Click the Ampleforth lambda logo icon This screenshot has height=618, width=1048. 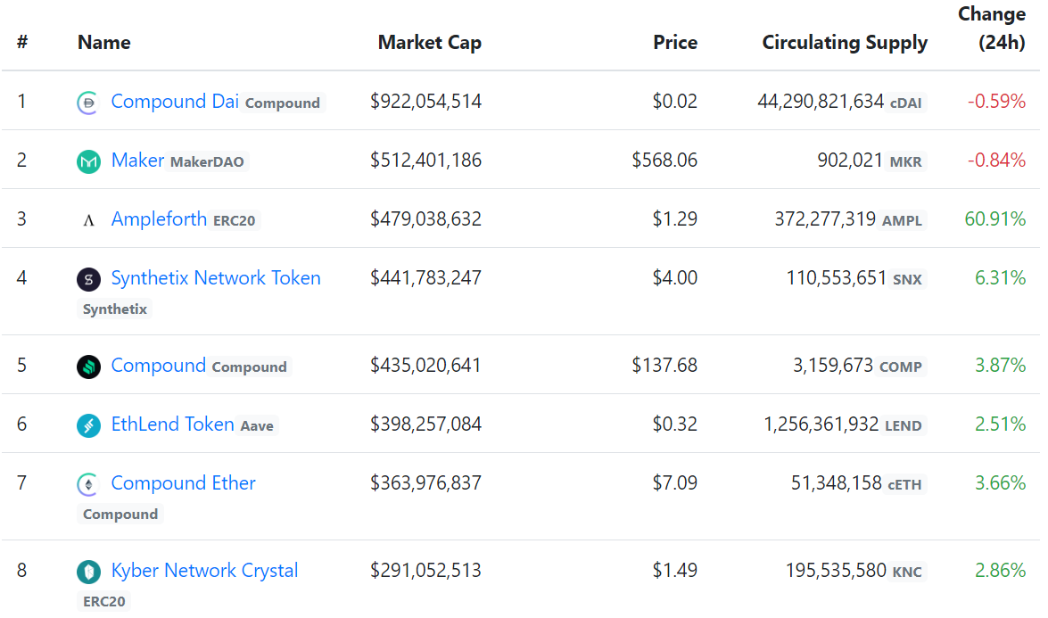[88, 220]
